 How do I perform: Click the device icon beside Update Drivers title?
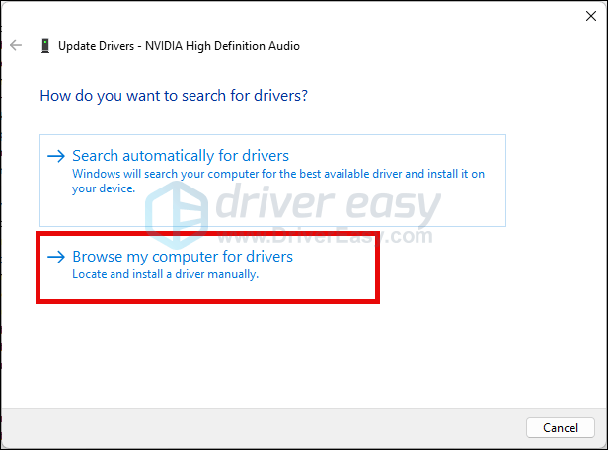click(x=45, y=46)
